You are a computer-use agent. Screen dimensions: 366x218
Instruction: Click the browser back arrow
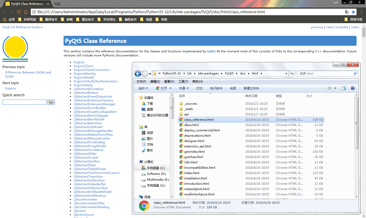pos(5,12)
